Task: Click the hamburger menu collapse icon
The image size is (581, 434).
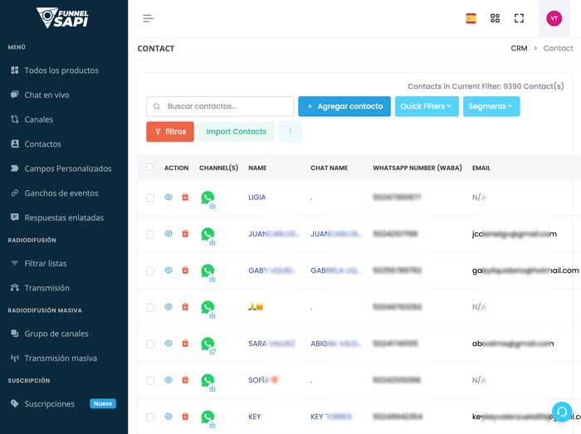Action: 149,18
